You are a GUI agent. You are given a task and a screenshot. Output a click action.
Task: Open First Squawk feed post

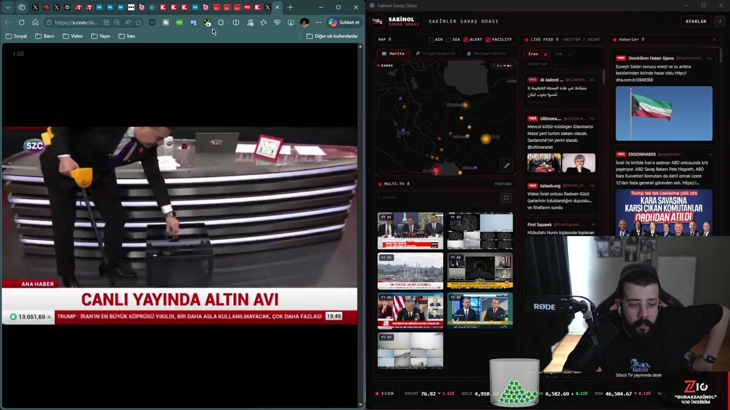562,228
